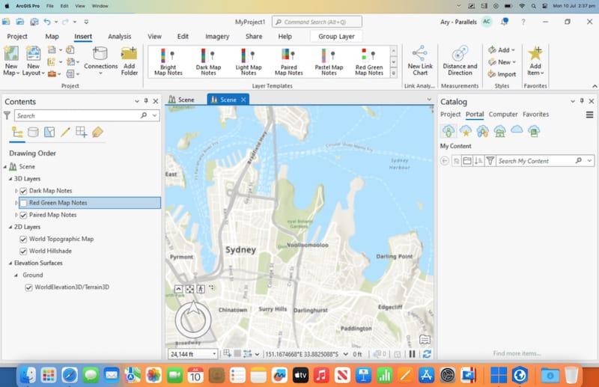Insert Paired Map Notes template
This screenshot has height=387, width=599.
tap(289, 61)
